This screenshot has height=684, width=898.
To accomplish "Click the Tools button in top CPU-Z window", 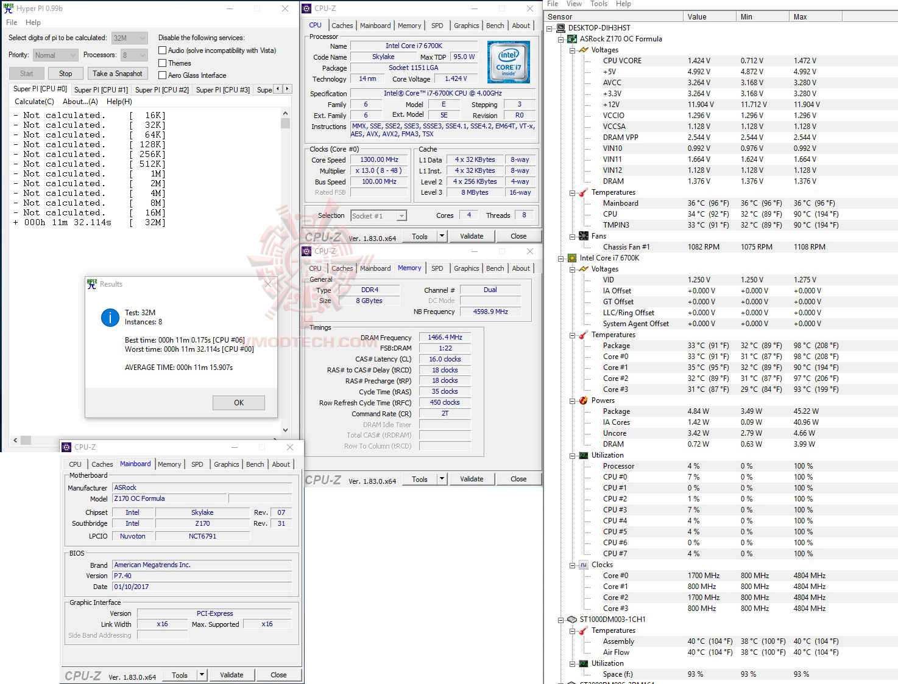I will 420,236.
